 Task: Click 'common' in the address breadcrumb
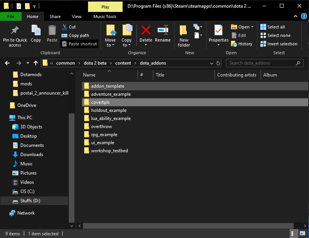65,63
